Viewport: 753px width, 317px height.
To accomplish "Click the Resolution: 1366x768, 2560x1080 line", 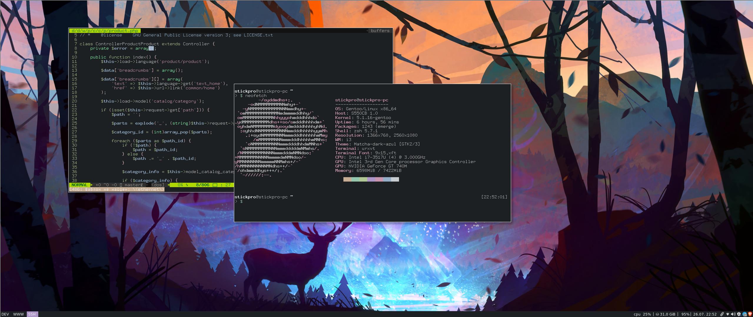I will click(x=376, y=135).
